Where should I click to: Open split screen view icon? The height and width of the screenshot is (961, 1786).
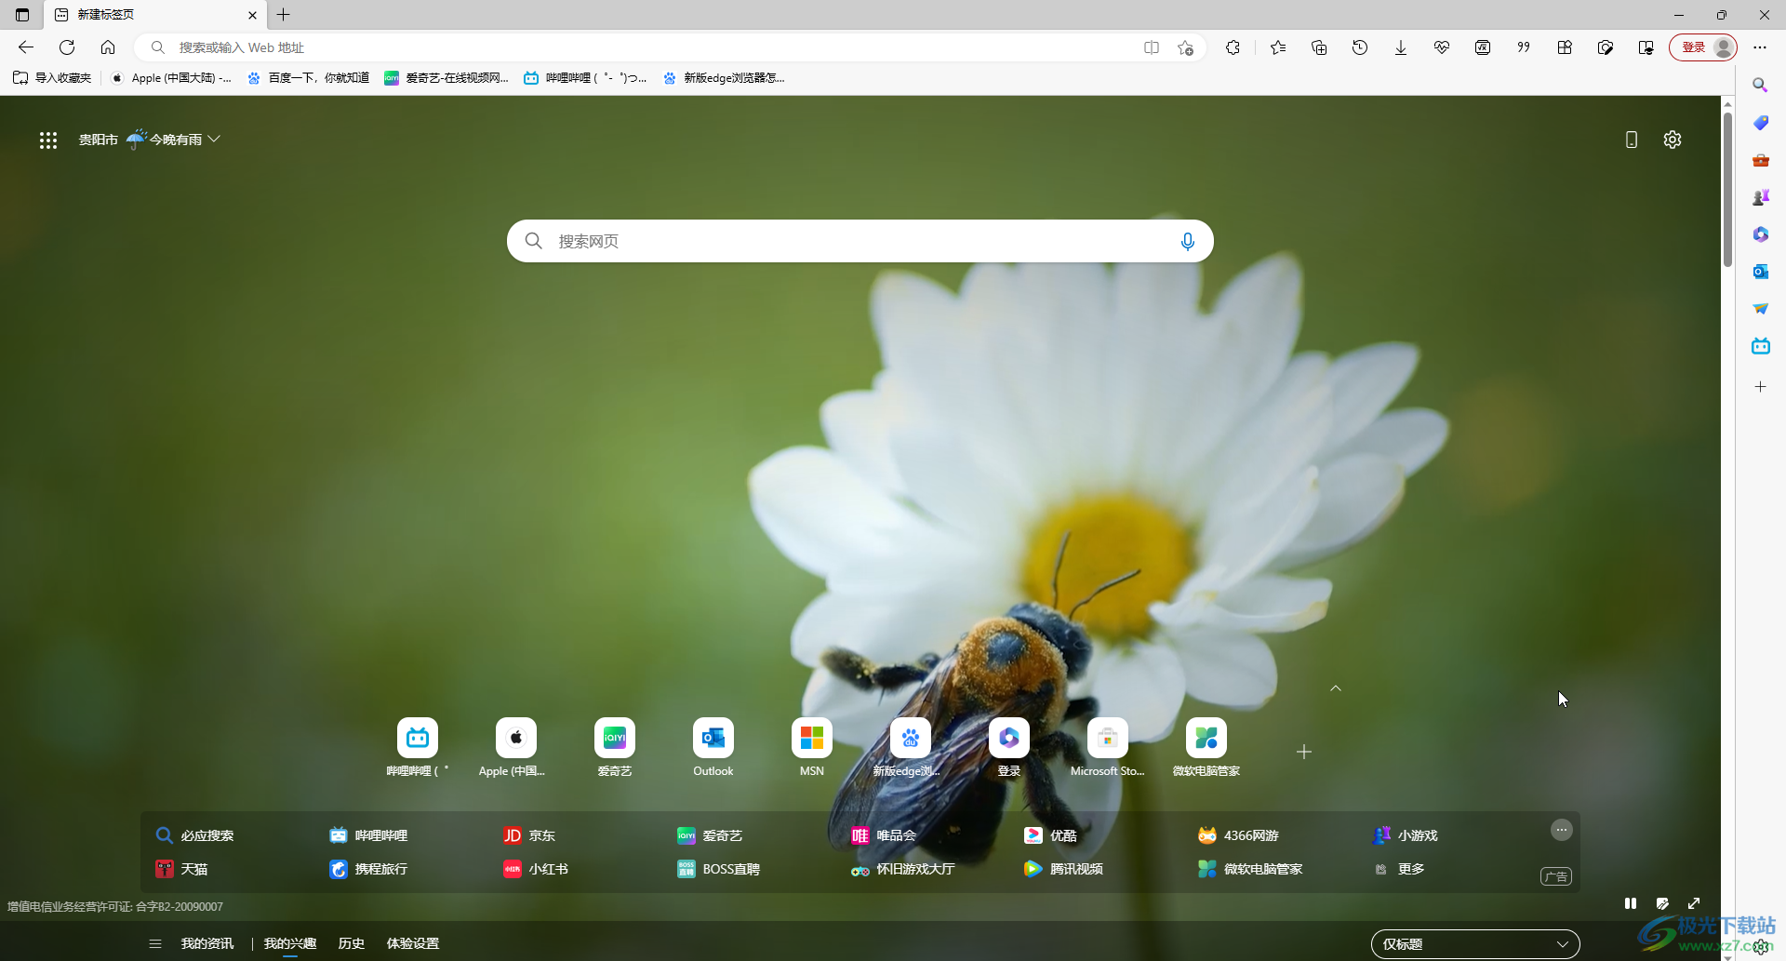[x=1152, y=47]
